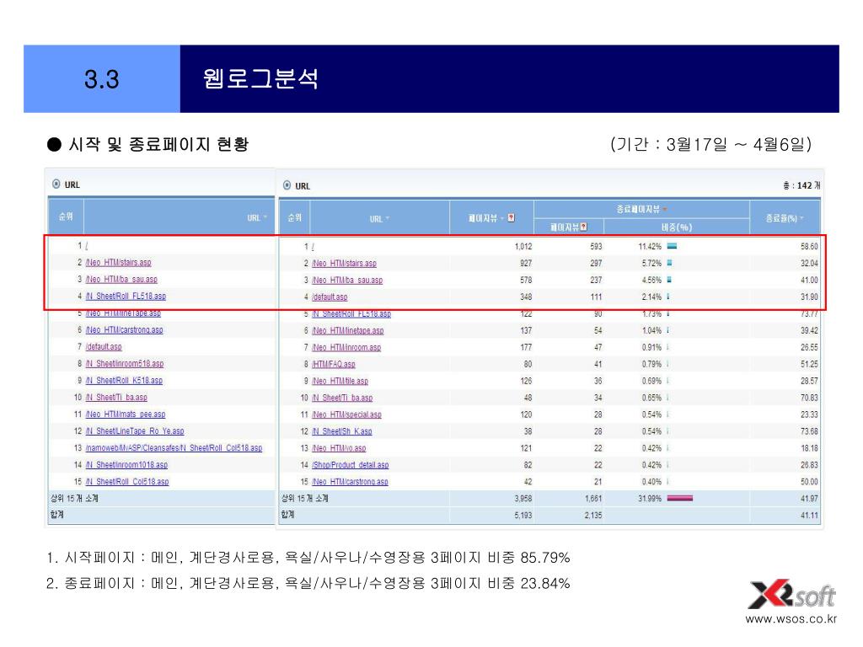Open the /default.asp link ranked 4
This screenshot has height=647, width=863.
[x=330, y=297]
